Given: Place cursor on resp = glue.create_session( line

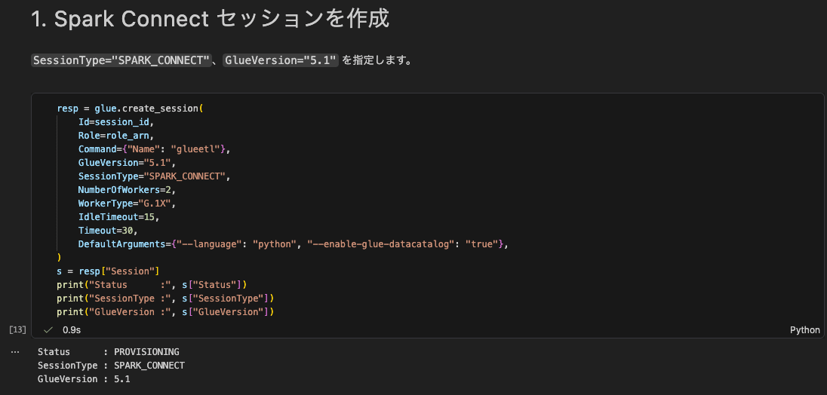Looking at the screenshot, I should point(130,109).
